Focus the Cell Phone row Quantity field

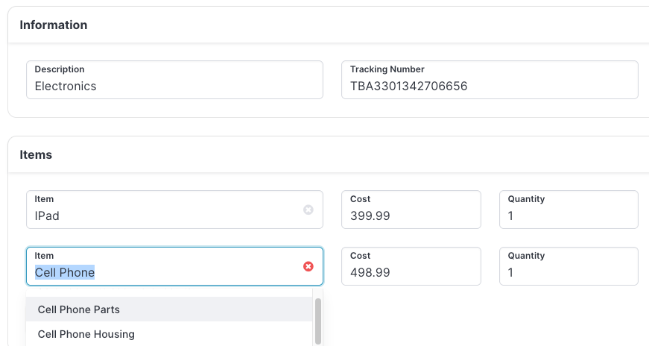[569, 266]
